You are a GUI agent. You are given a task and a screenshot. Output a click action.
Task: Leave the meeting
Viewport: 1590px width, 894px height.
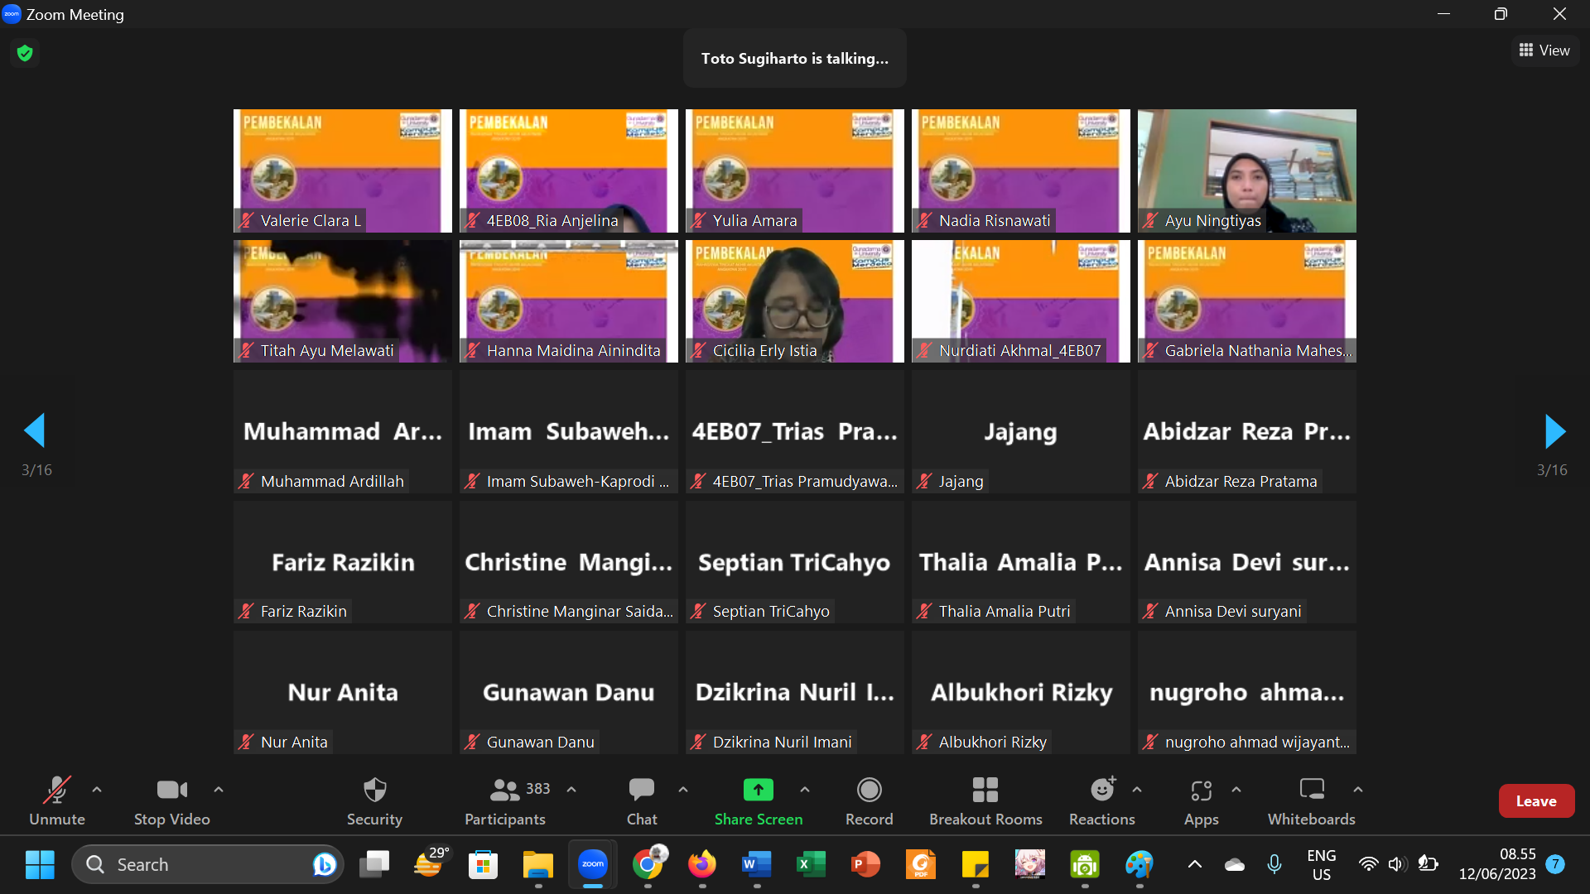(x=1536, y=800)
